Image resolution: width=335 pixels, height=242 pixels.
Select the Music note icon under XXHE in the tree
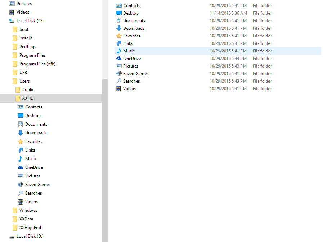click(21, 159)
